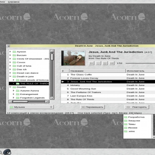Viewport: 155px width, 155px height.
Task: Expand the rose clouds of holocaust subfolder
Action: click(14, 80)
